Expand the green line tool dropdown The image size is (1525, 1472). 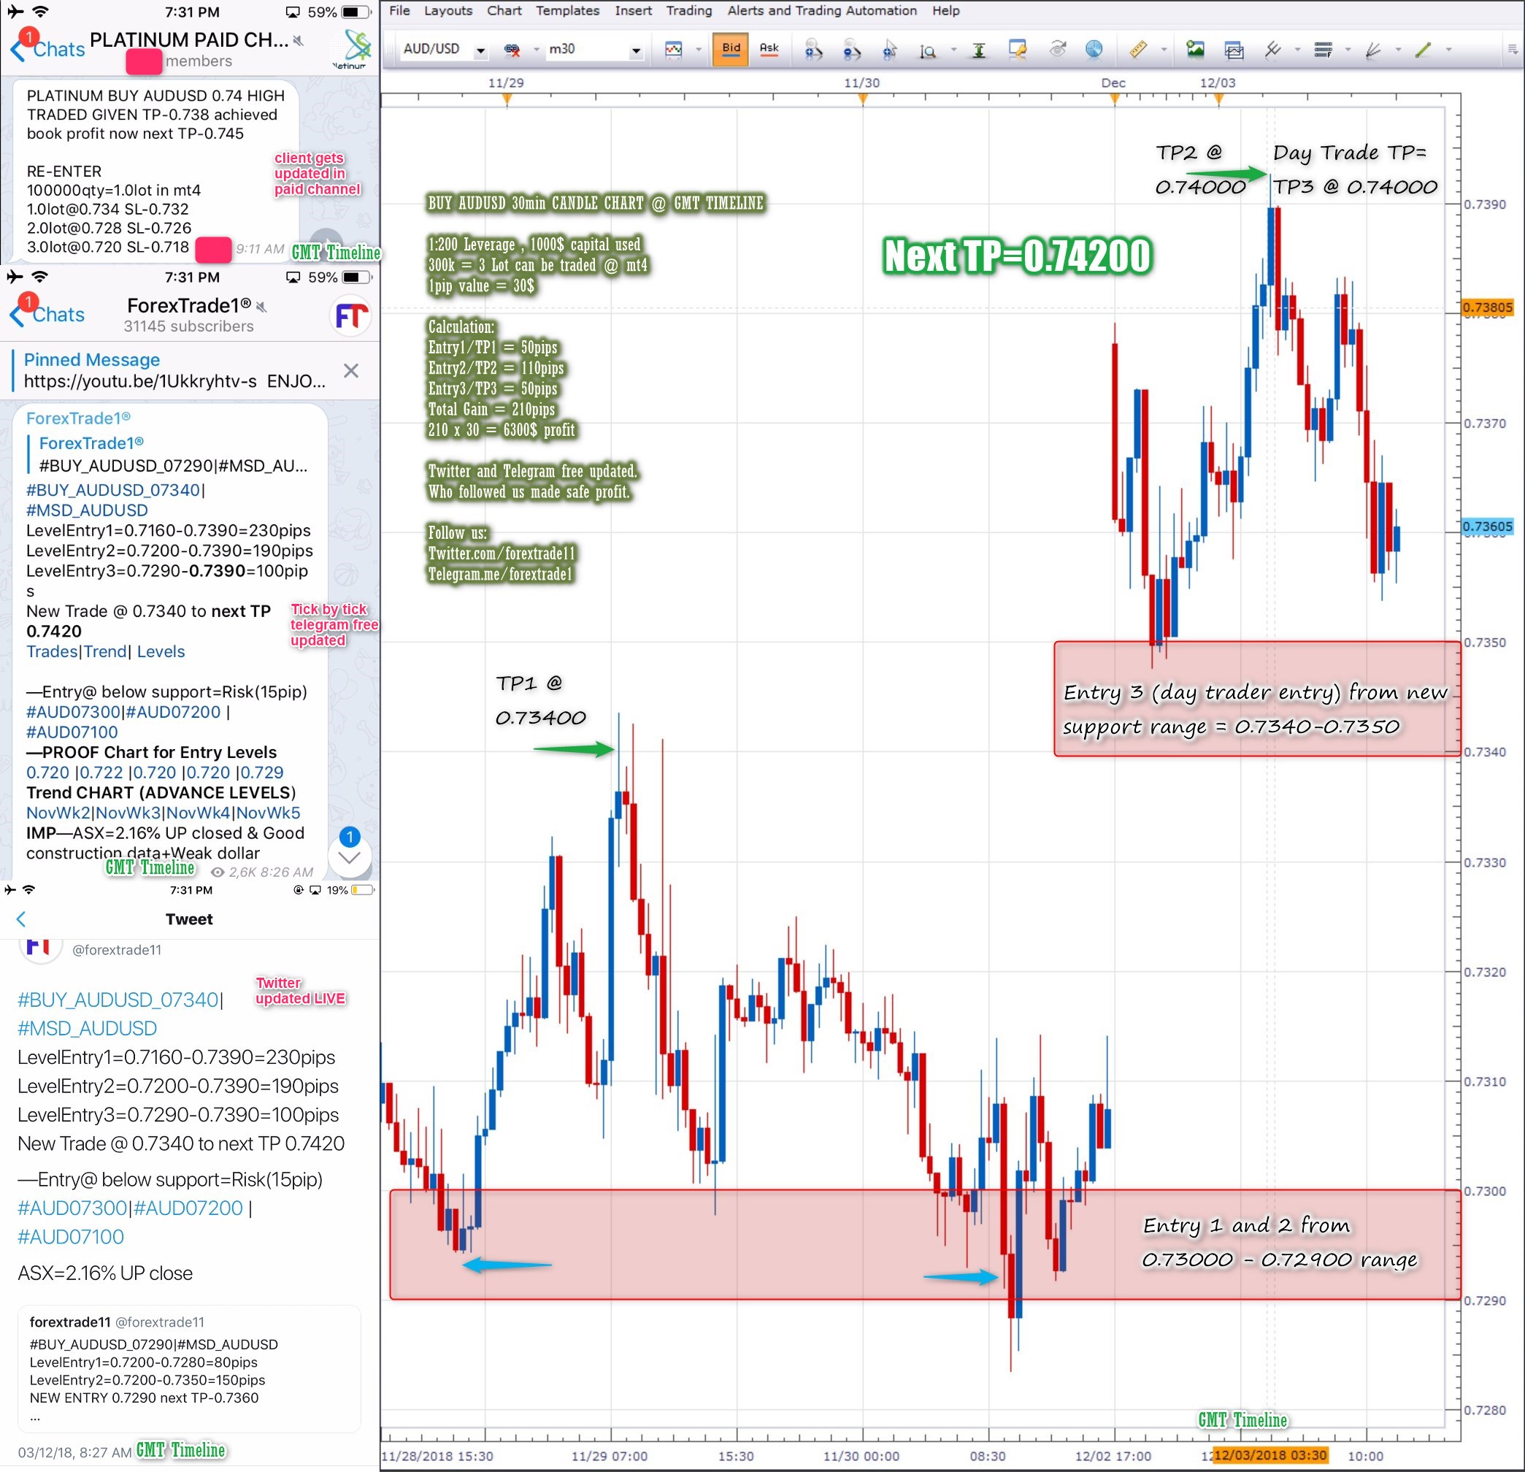click(1449, 50)
